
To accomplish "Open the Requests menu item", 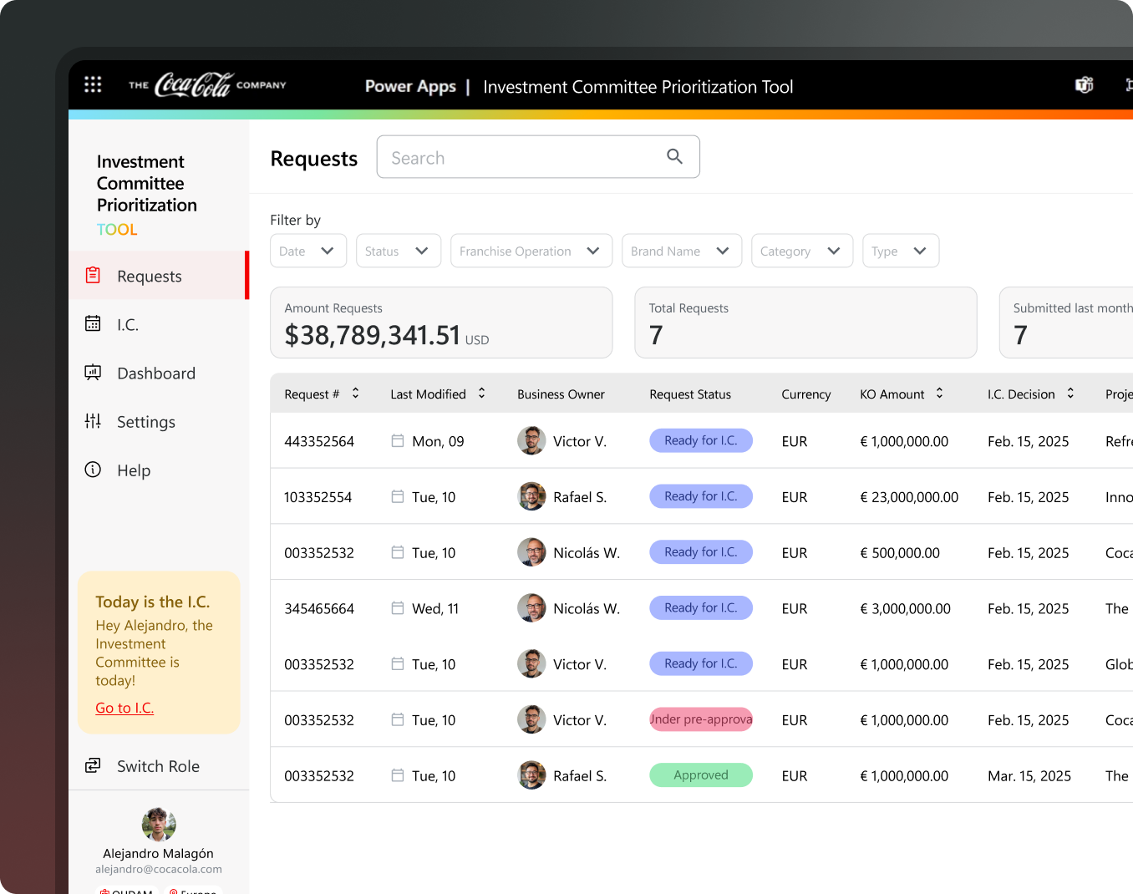I will pos(159,275).
